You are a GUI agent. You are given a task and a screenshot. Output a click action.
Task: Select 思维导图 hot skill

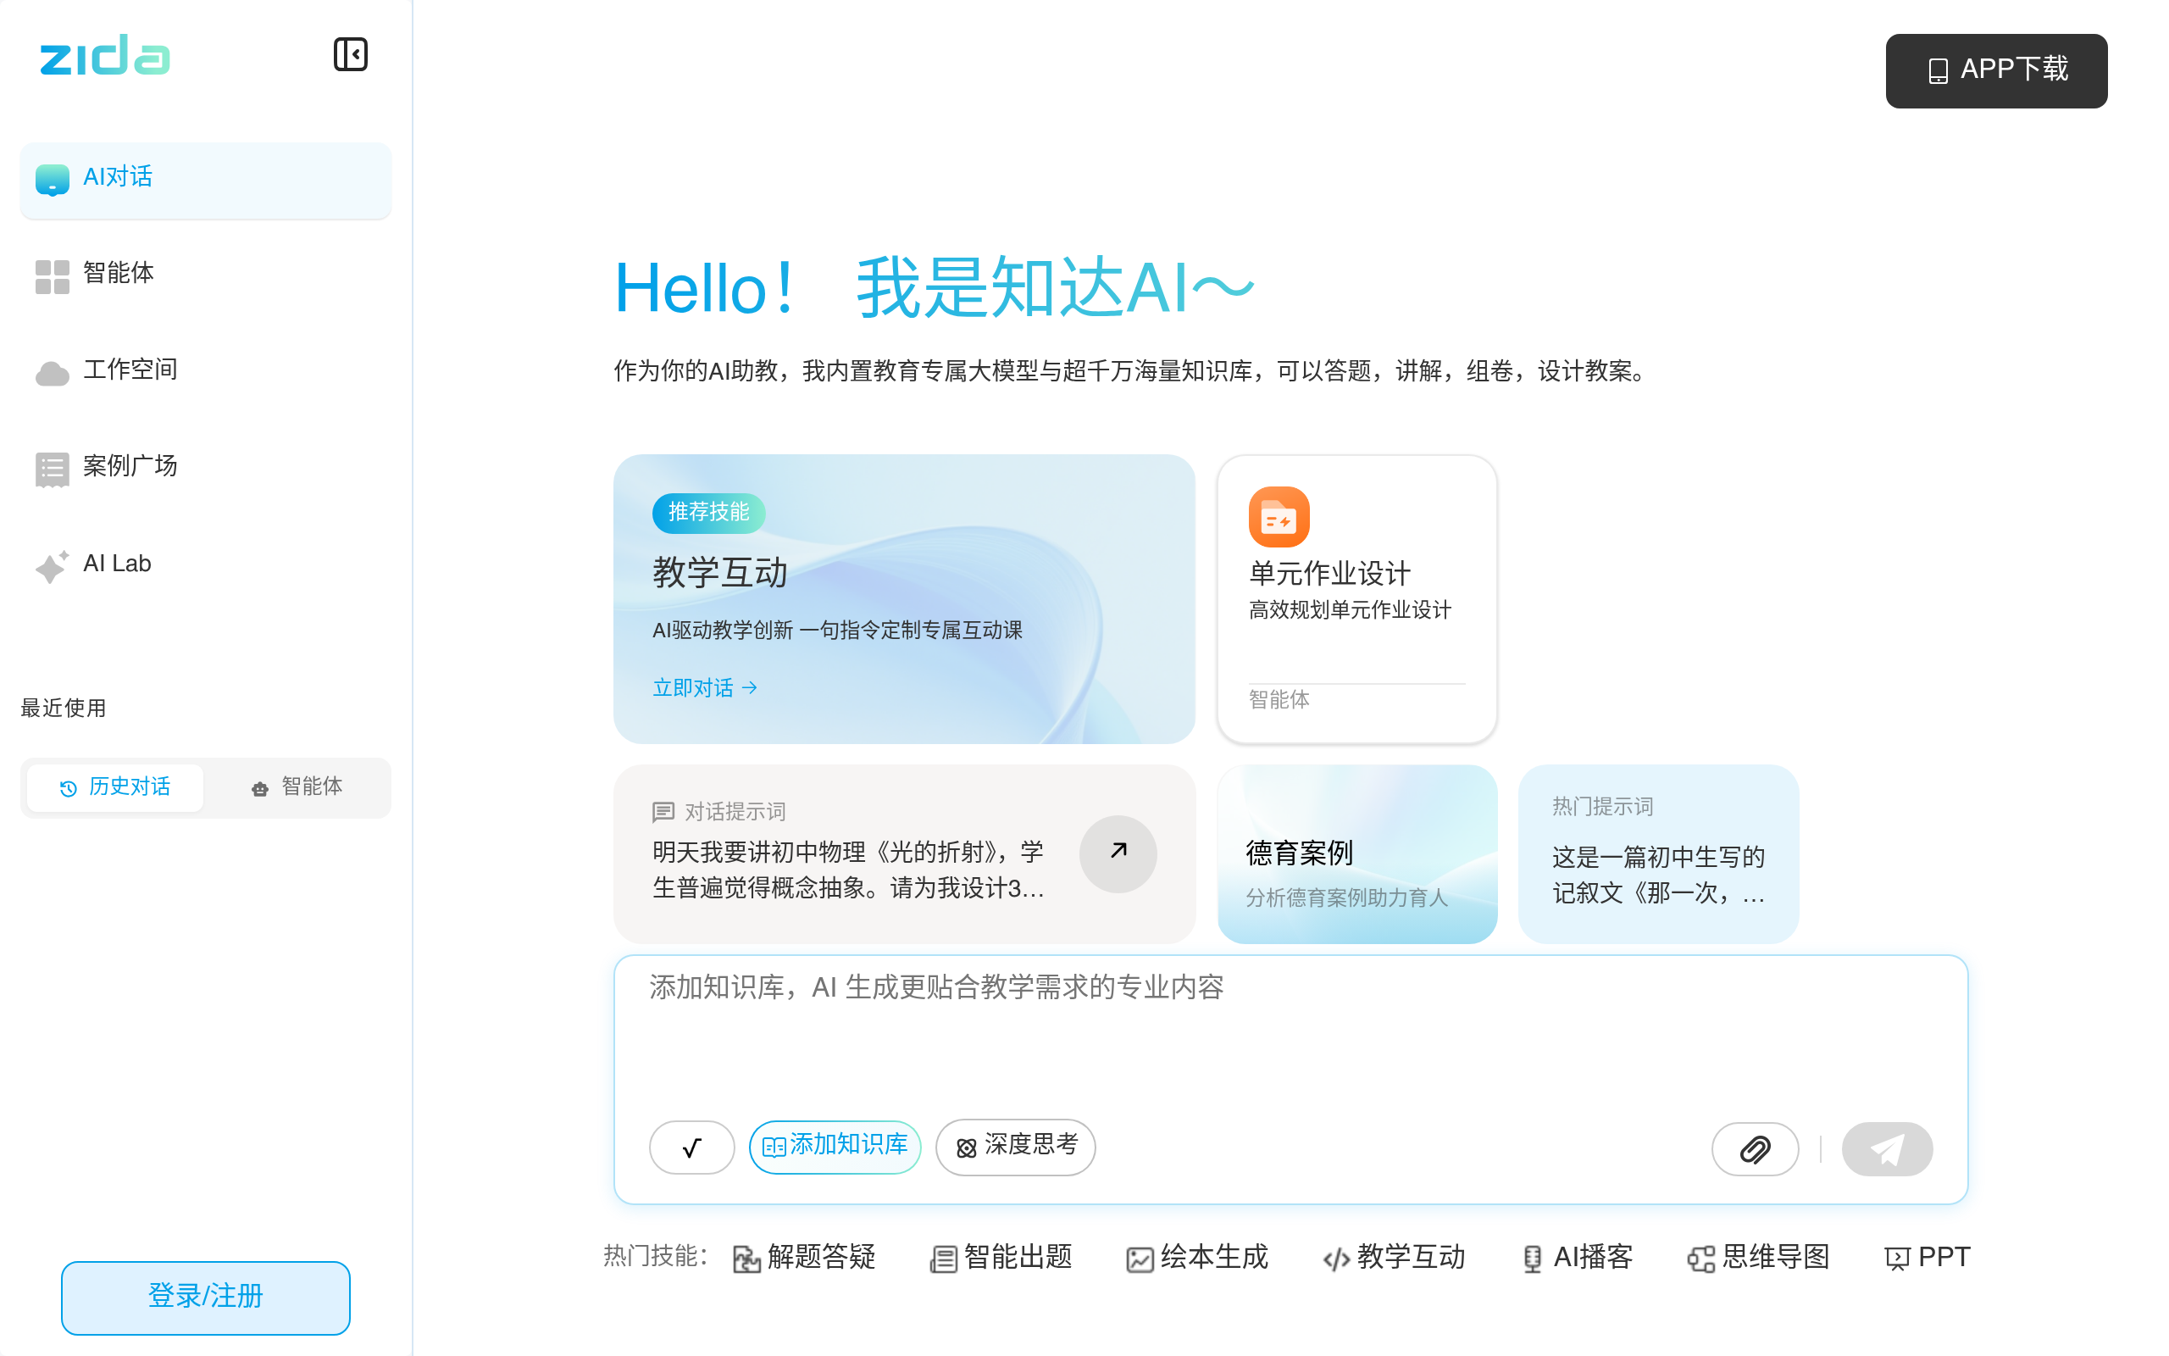click(1757, 1259)
